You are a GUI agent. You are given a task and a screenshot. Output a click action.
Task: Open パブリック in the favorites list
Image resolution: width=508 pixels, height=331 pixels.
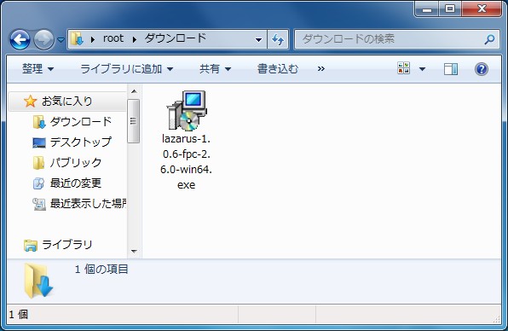pyautogui.click(x=76, y=162)
